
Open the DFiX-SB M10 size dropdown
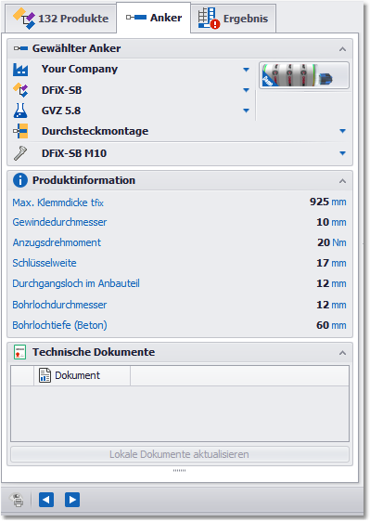pyautogui.click(x=343, y=153)
